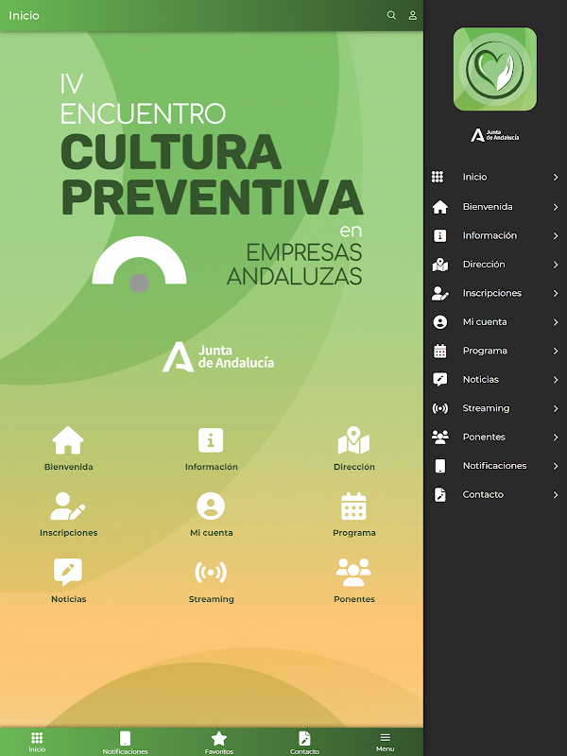
Task: Tap the Mi cuenta avatar grid icon
Action: coord(211,507)
